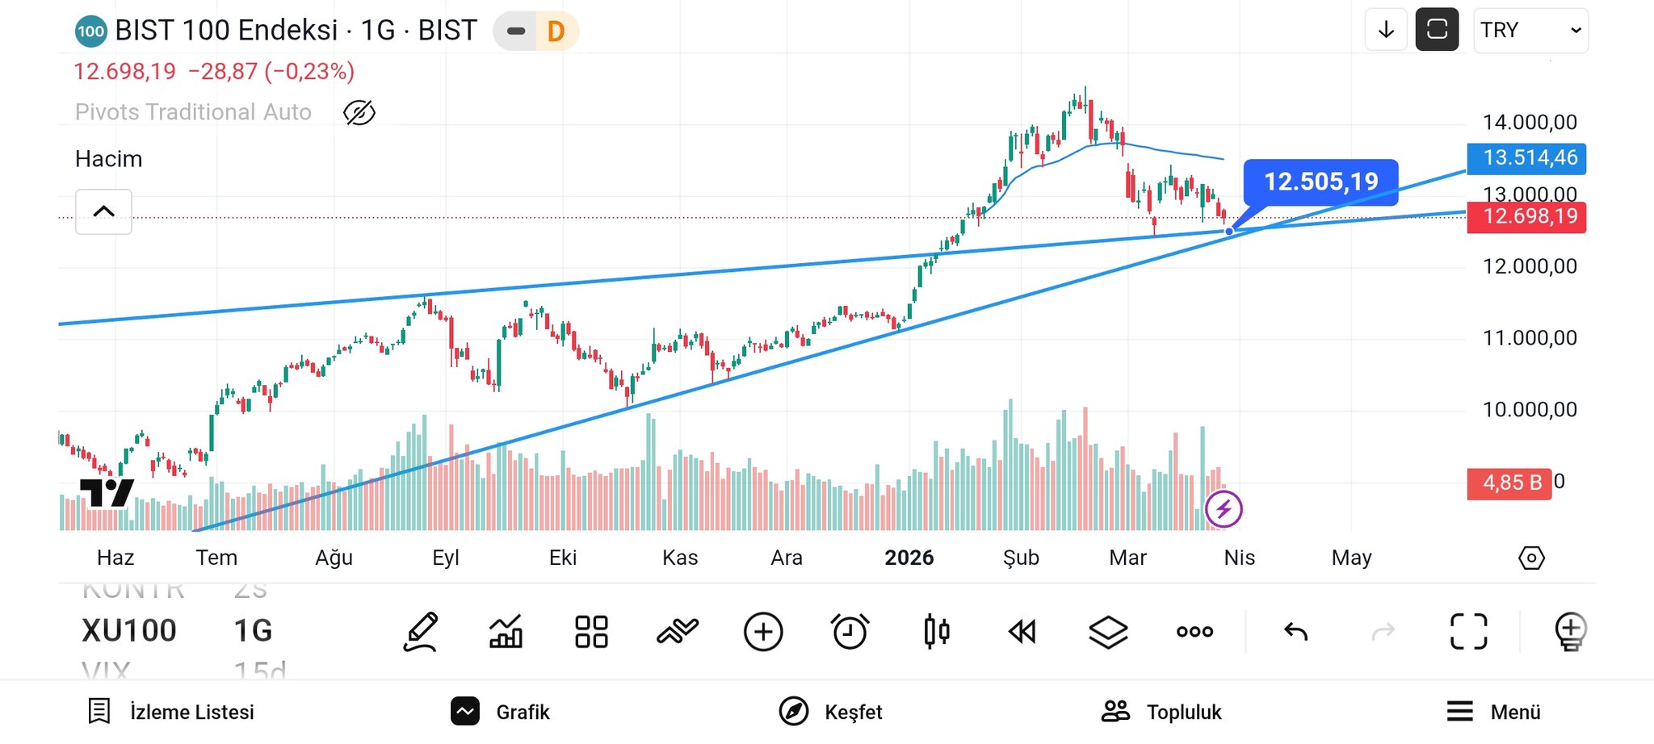Toggle Pivots Traditional indicator visibility eye
This screenshot has height=744, width=1654.
click(x=359, y=112)
